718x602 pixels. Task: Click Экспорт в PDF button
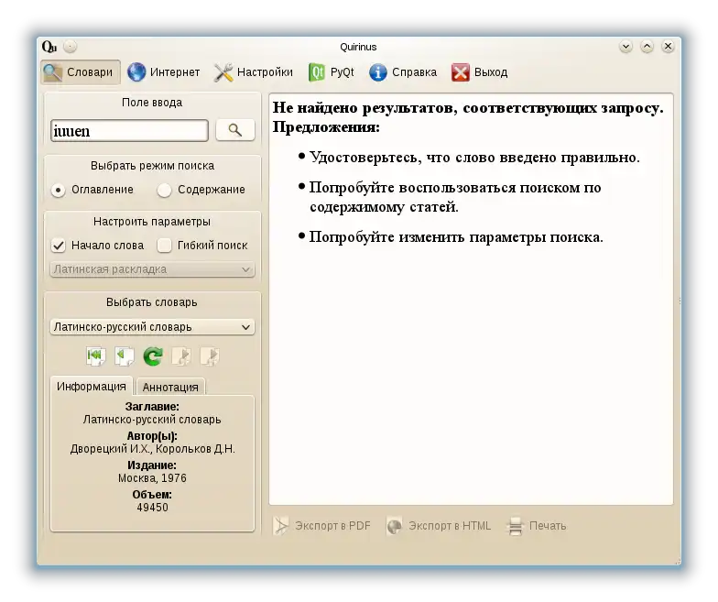pos(322,526)
